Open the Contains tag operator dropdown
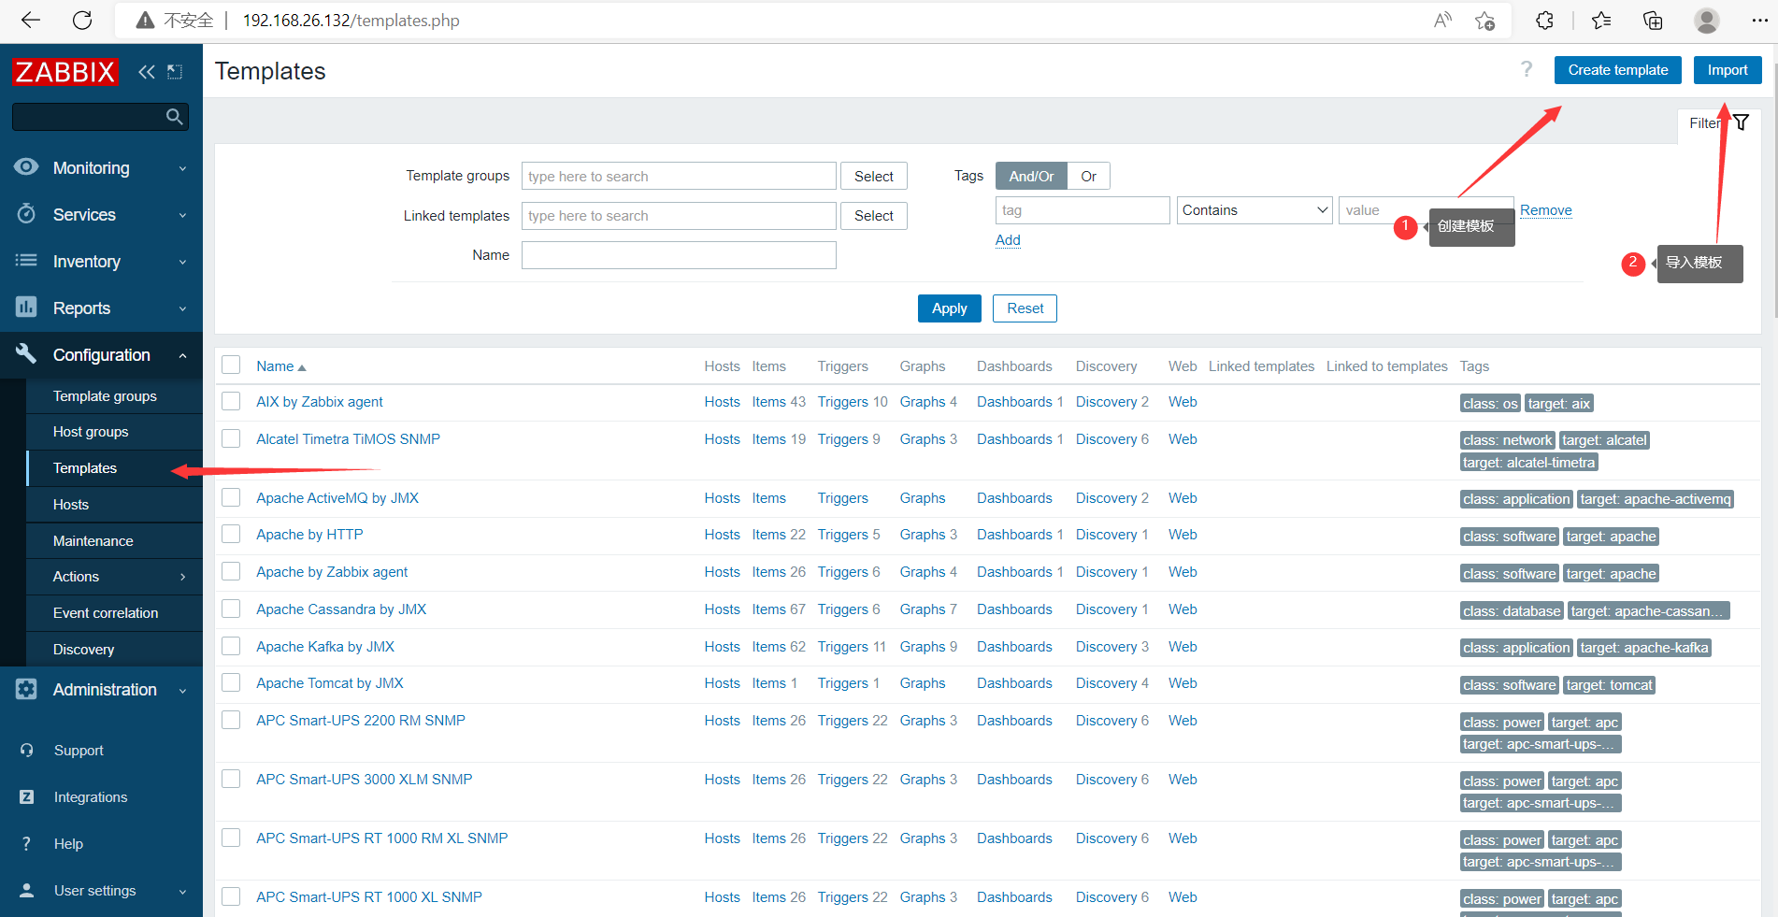 point(1255,210)
